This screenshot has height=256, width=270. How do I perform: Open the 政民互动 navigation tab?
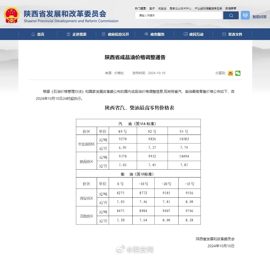(193, 34)
